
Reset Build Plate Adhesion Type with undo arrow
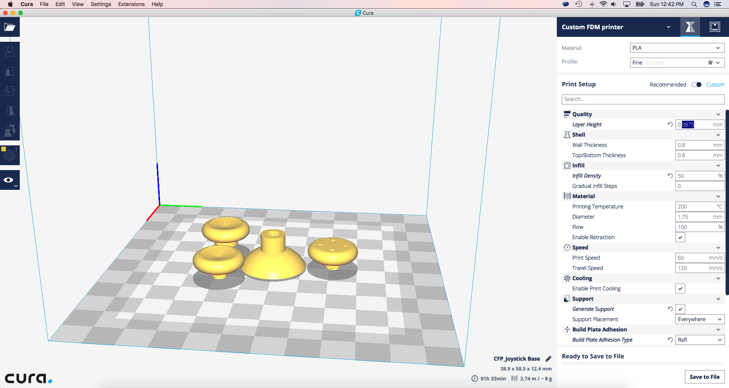pos(670,340)
